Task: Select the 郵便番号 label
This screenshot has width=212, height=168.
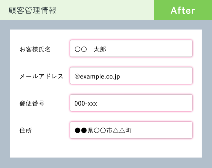Action: 32,104
